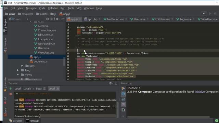Screen dimensions: 219x123
Task: Click the terminal command prompt input
Action: [65, 116]
